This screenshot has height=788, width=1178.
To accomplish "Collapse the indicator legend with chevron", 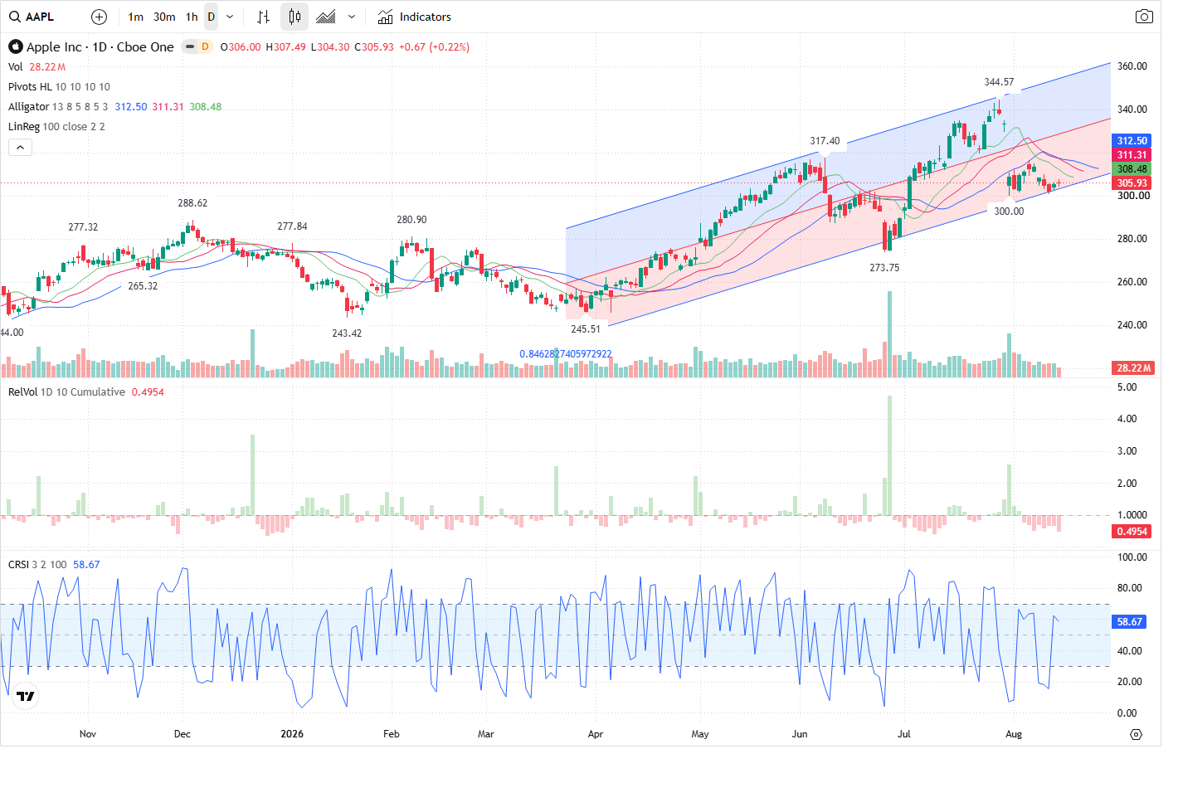I will click(20, 147).
